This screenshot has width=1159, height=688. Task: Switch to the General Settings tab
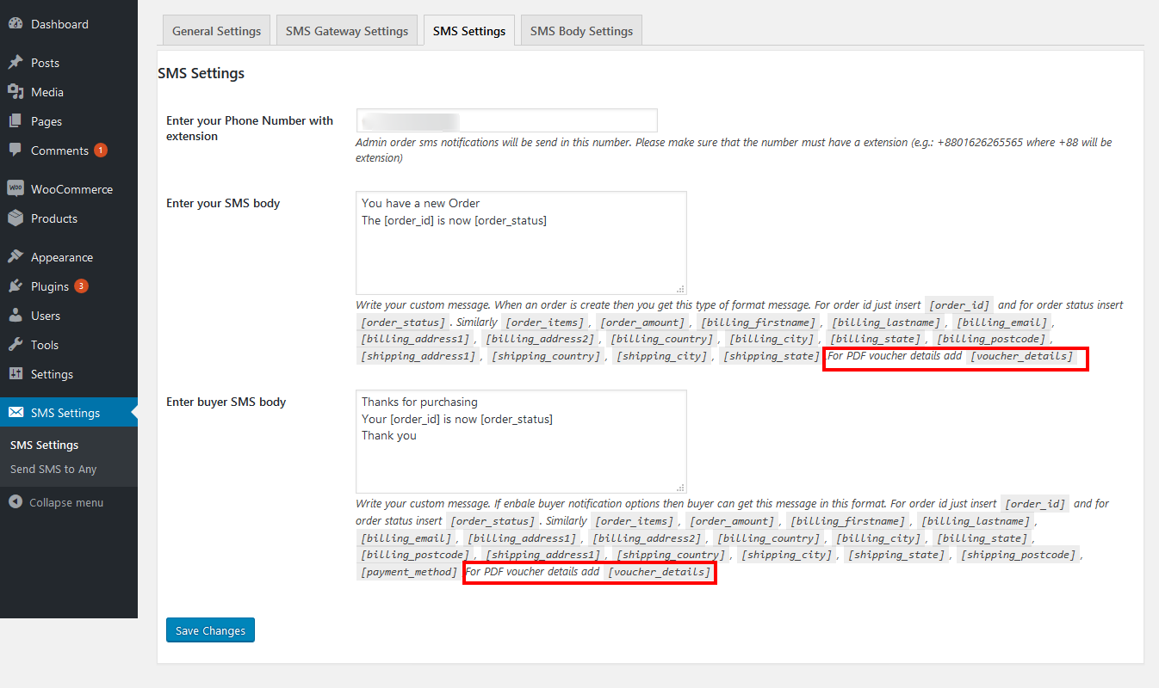point(216,31)
